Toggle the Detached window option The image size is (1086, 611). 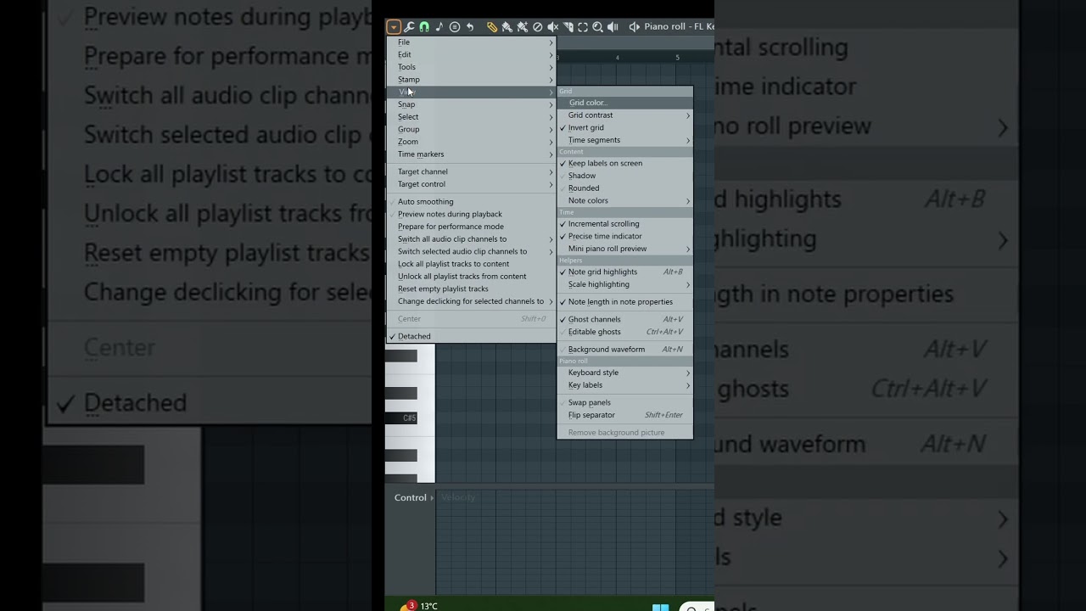471,336
